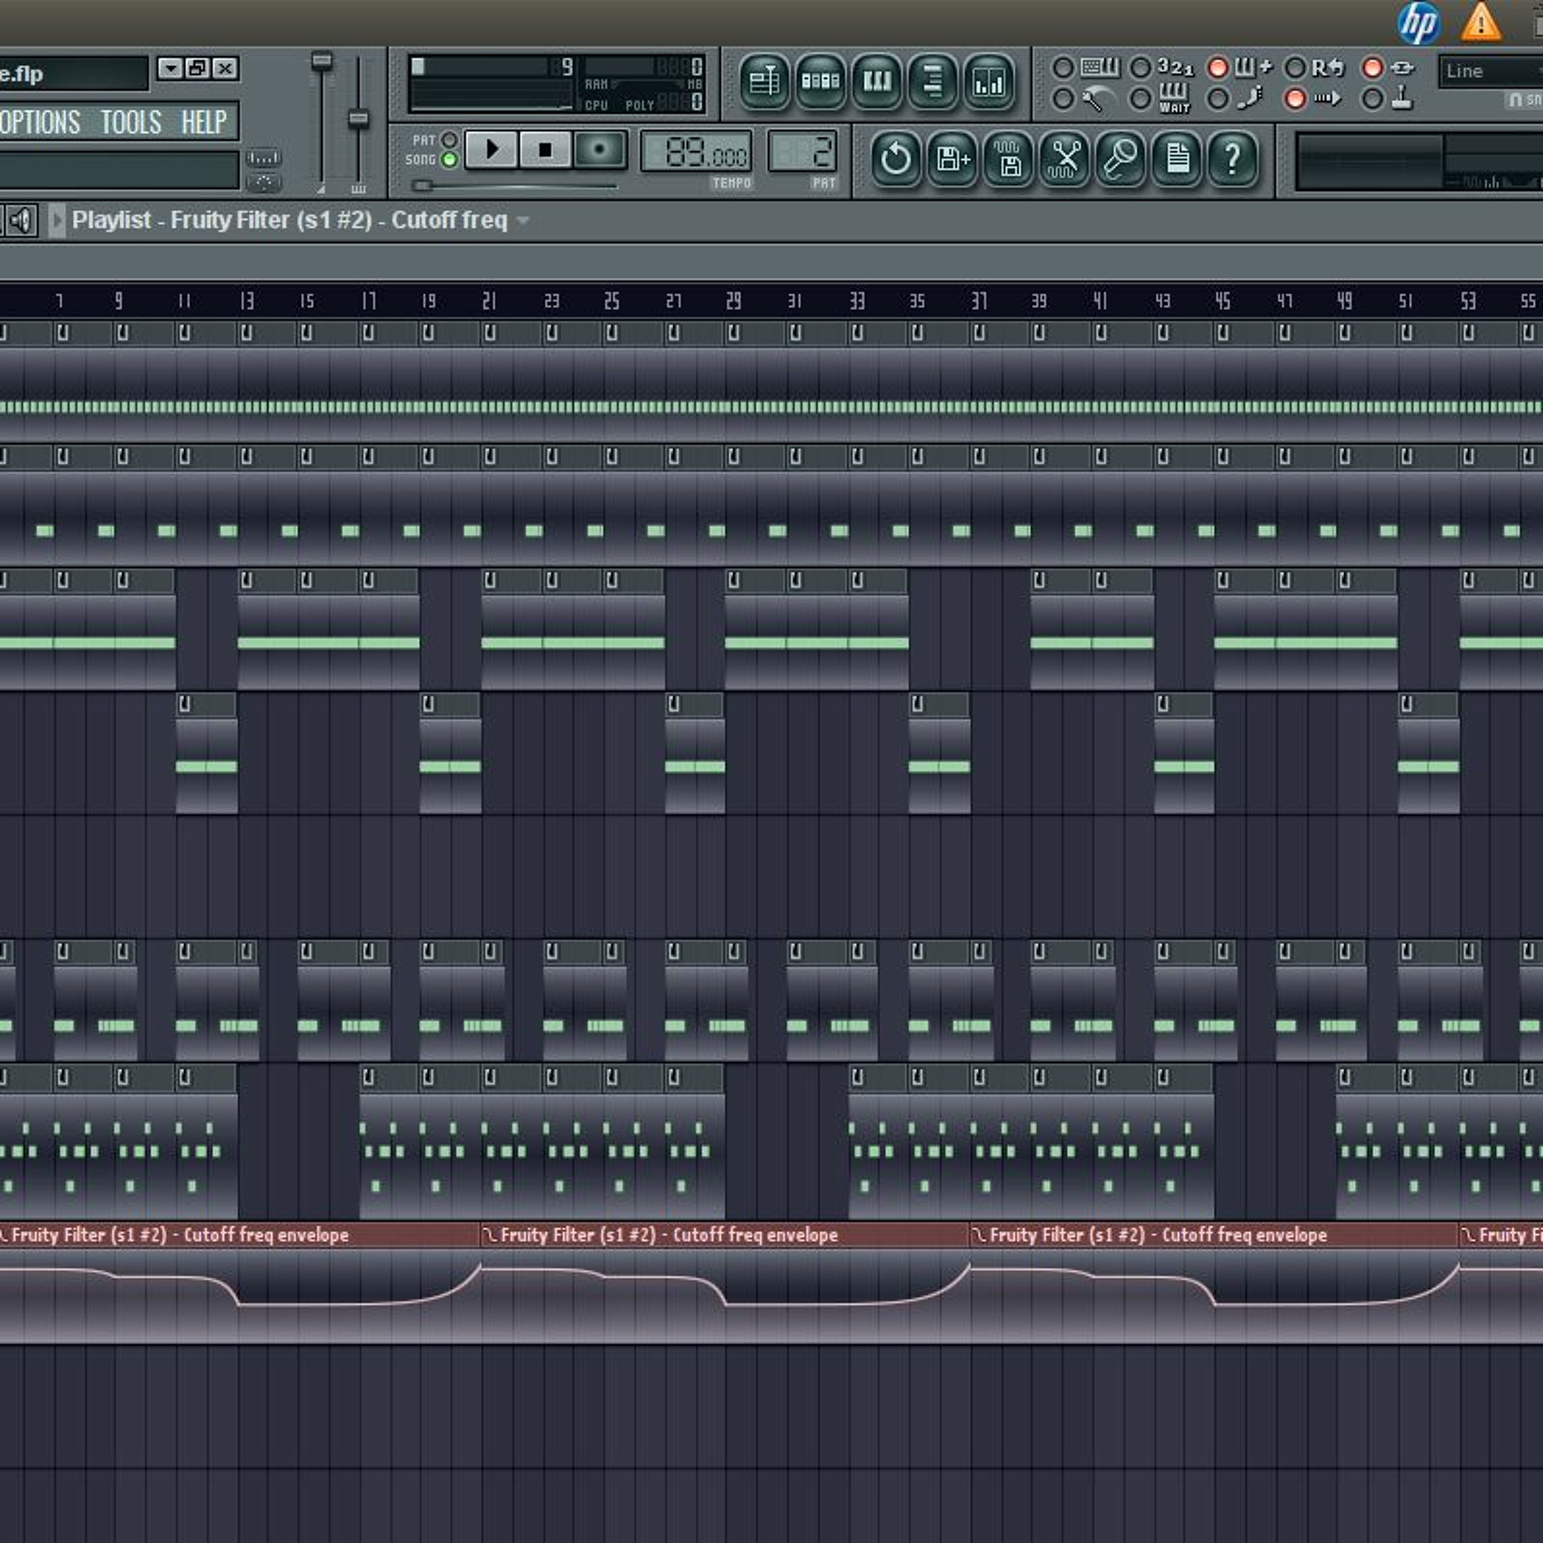Viewport: 1543px width, 1543px height.
Task: Click the playlist speaker icon
Action: [22, 221]
